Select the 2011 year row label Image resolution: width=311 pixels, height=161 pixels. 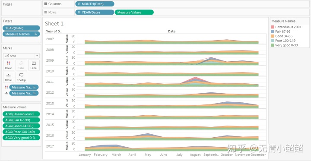pyautogui.click(x=50, y=82)
